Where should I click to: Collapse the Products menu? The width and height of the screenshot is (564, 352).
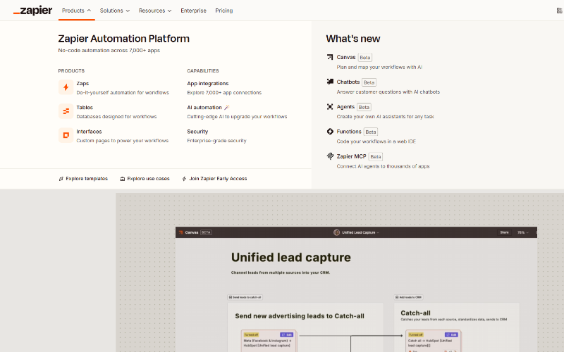[x=77, y=11]
